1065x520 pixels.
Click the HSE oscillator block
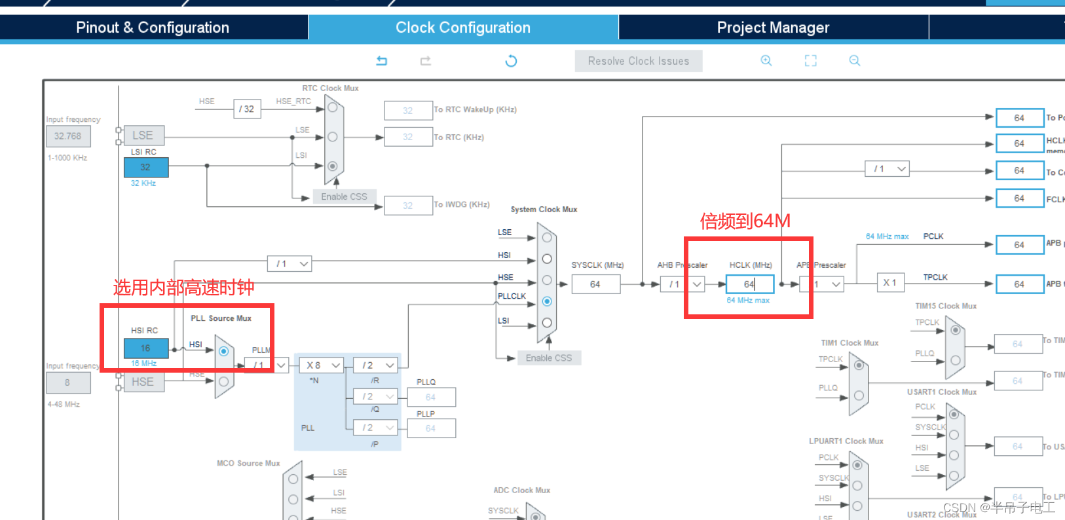(x=144, y=382)
